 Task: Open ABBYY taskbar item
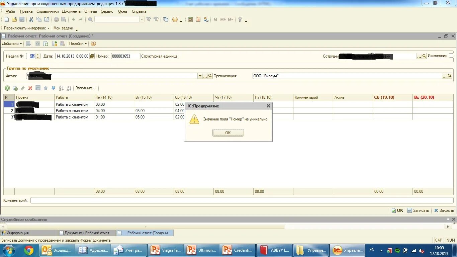(274, 250)
